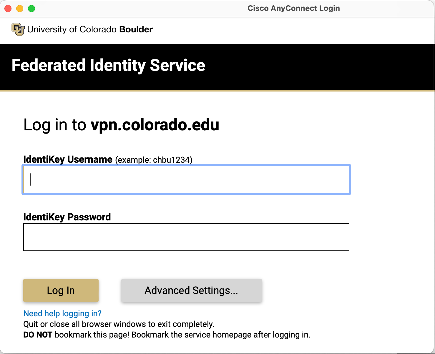435x354 pixels.
Task: Click the IdentiKey Password label
Action: pyautogui.click(x=67, y=217)
